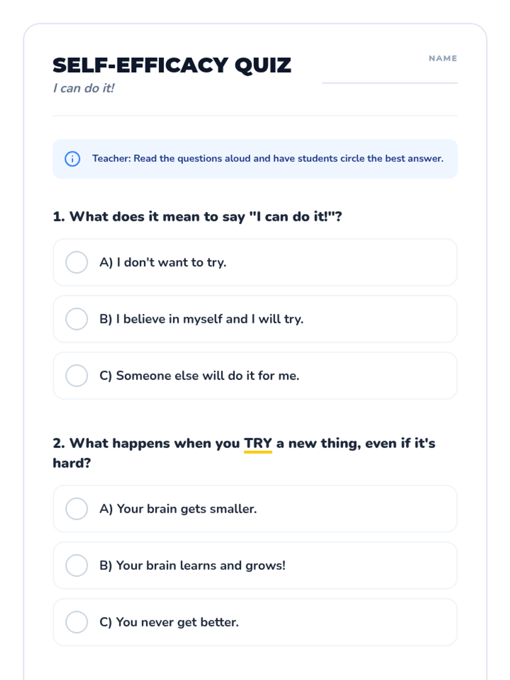Click answer text B) Your brain learns and grows!

tap(193, 566)
